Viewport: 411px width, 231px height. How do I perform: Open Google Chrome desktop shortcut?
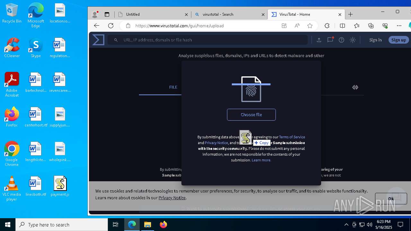click(x=12, y=154)
